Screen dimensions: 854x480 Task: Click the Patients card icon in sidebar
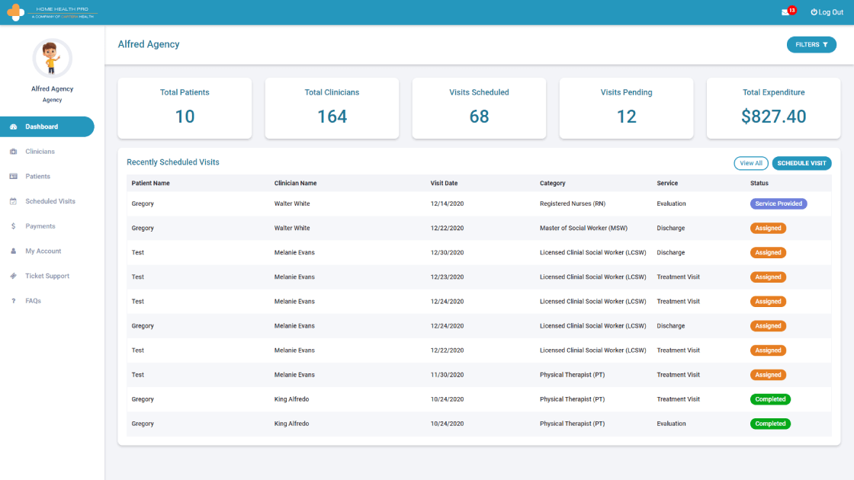pos(14,176)
